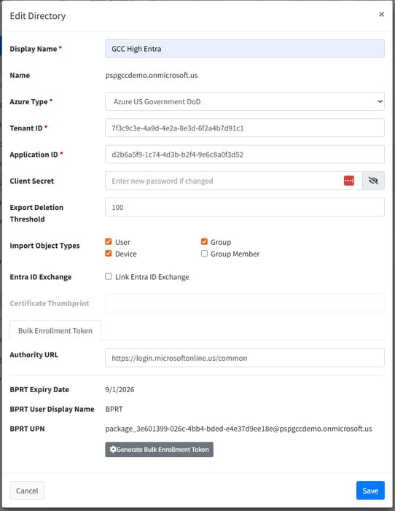395x511 pixels.
Task: Click the Azure Type dropdown arrow
Action: click(380, 101)
